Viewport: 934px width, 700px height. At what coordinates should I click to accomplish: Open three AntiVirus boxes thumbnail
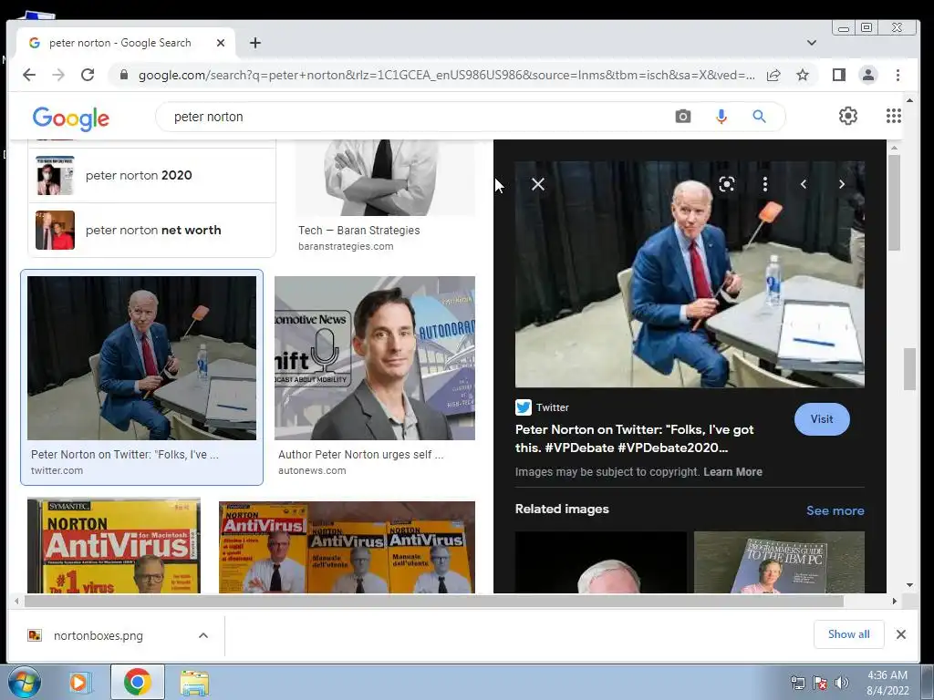click(347, 547)
